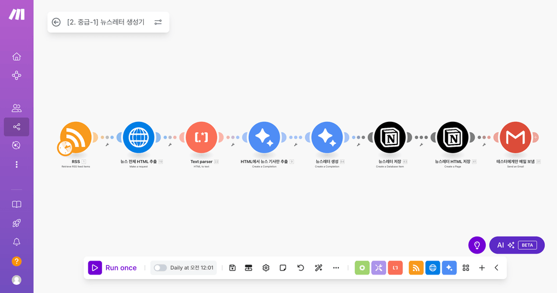The image size is (557, 293).
Task: Open the options icon beside scenario title
Action: 158,22
